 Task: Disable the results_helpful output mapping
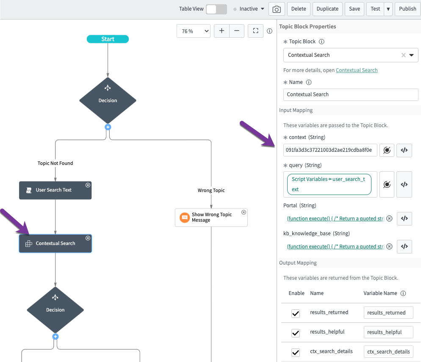point(295,333)
